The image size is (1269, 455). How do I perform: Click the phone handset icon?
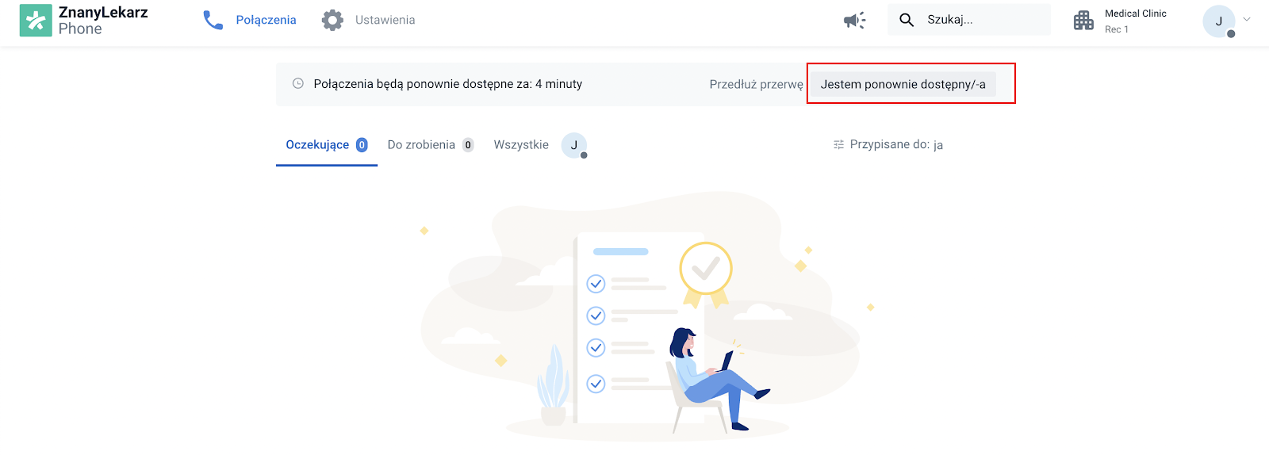click(213, 20)
